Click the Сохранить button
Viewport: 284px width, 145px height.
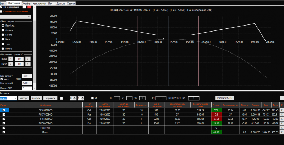[x=50, y=98]
